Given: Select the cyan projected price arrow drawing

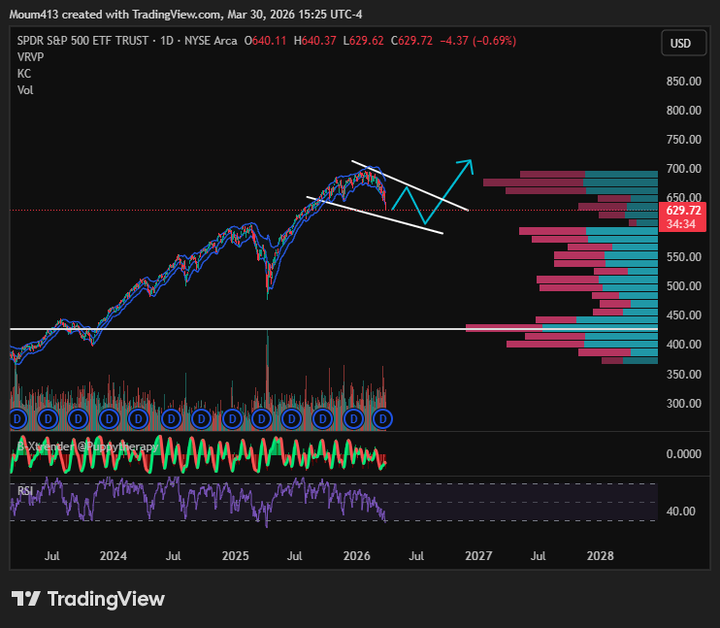Looking at the screenshot, I should coord(432,192).
